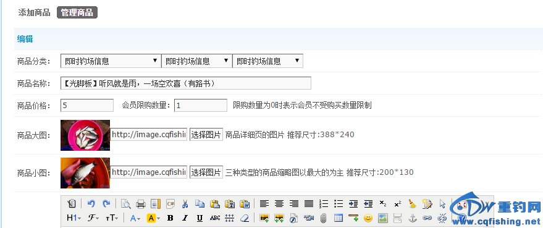Toggle italic formatting
The image size is (543, 228).
(x=185, y=218)
